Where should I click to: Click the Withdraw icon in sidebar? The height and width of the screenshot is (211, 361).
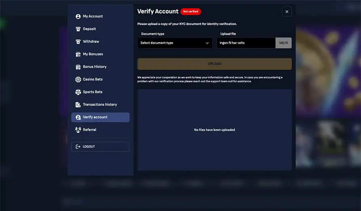pyautogui.click(x=78, y=42)
